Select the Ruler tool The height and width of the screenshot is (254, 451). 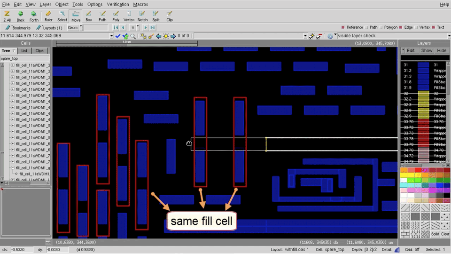click(x=48, y=16)
